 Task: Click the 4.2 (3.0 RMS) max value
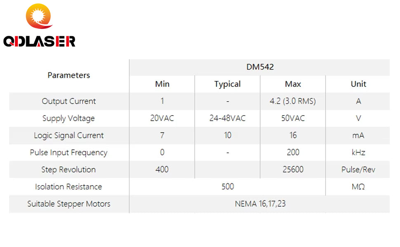click(293, 101)
